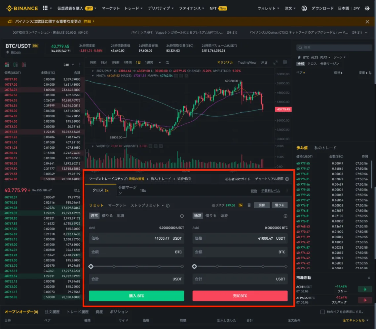Open 手数料レベル link
Screen dimensions: 376x329
(x=271, y=191)
